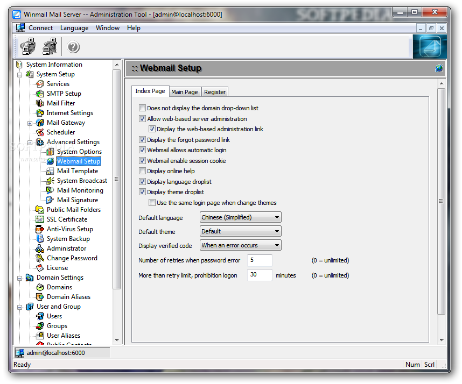
Task: Switch to the Register tab
Action: [x=215, y=92]
